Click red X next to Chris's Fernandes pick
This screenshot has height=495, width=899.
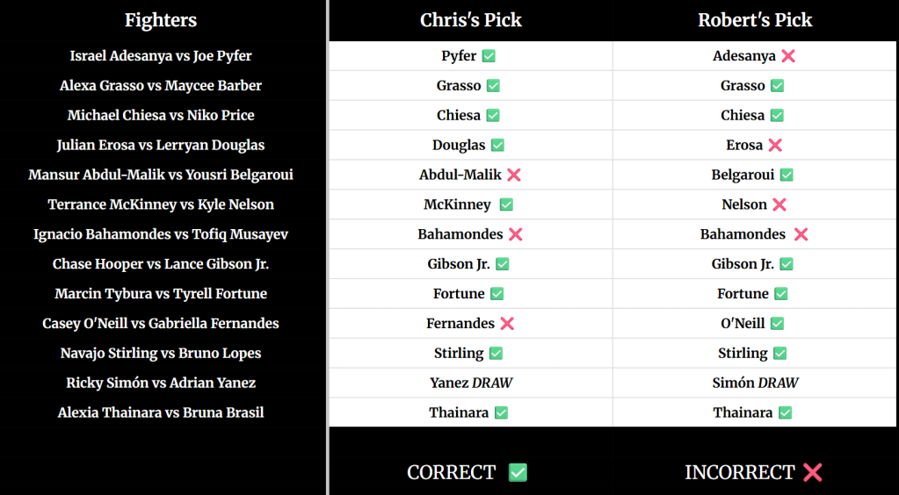(507, 324)
